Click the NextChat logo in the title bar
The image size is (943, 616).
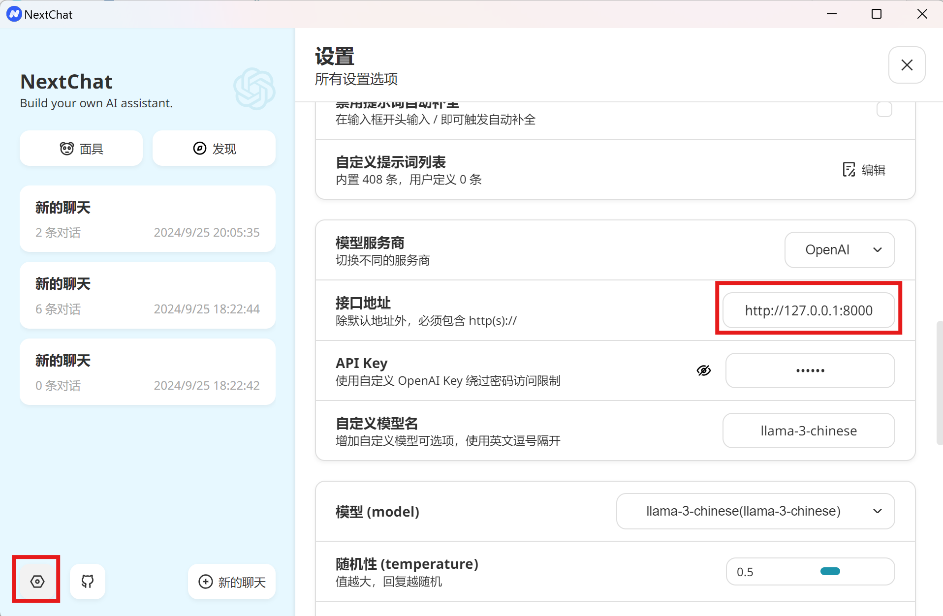pyautogui.click(x=14, y=14)
